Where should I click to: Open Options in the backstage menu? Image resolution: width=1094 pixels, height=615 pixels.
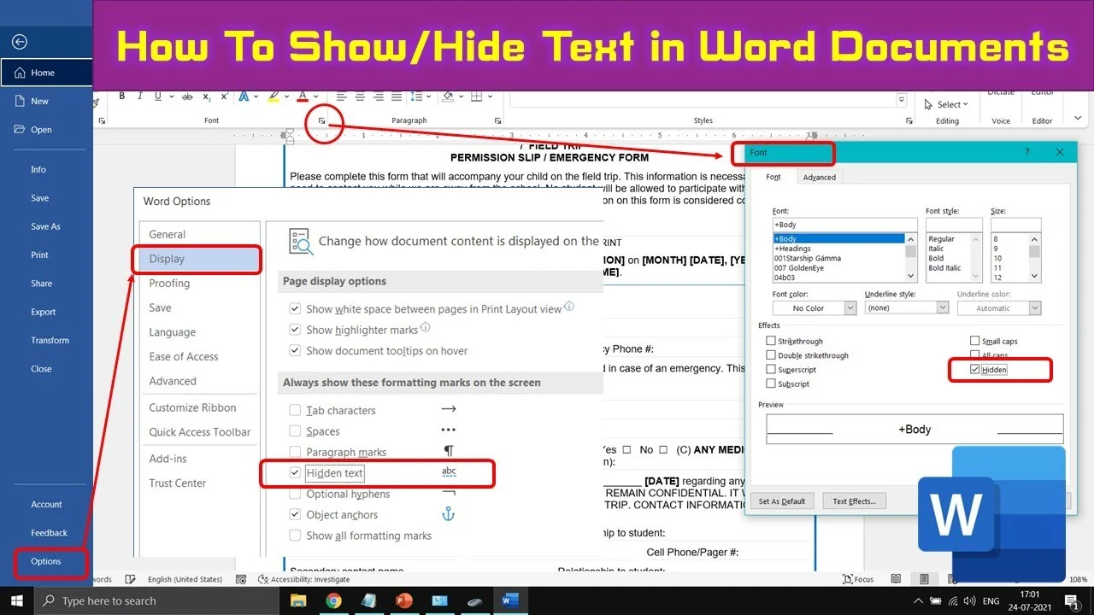(x=46, y=561)
